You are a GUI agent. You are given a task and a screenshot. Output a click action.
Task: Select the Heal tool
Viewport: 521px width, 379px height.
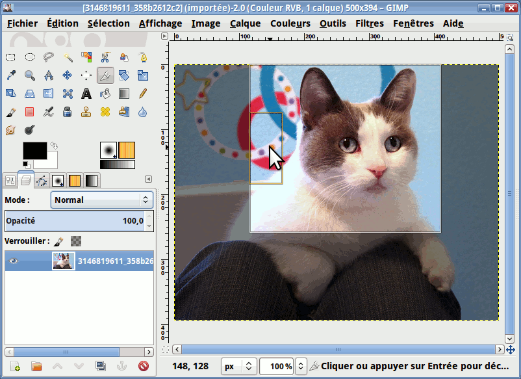[105, 112]
